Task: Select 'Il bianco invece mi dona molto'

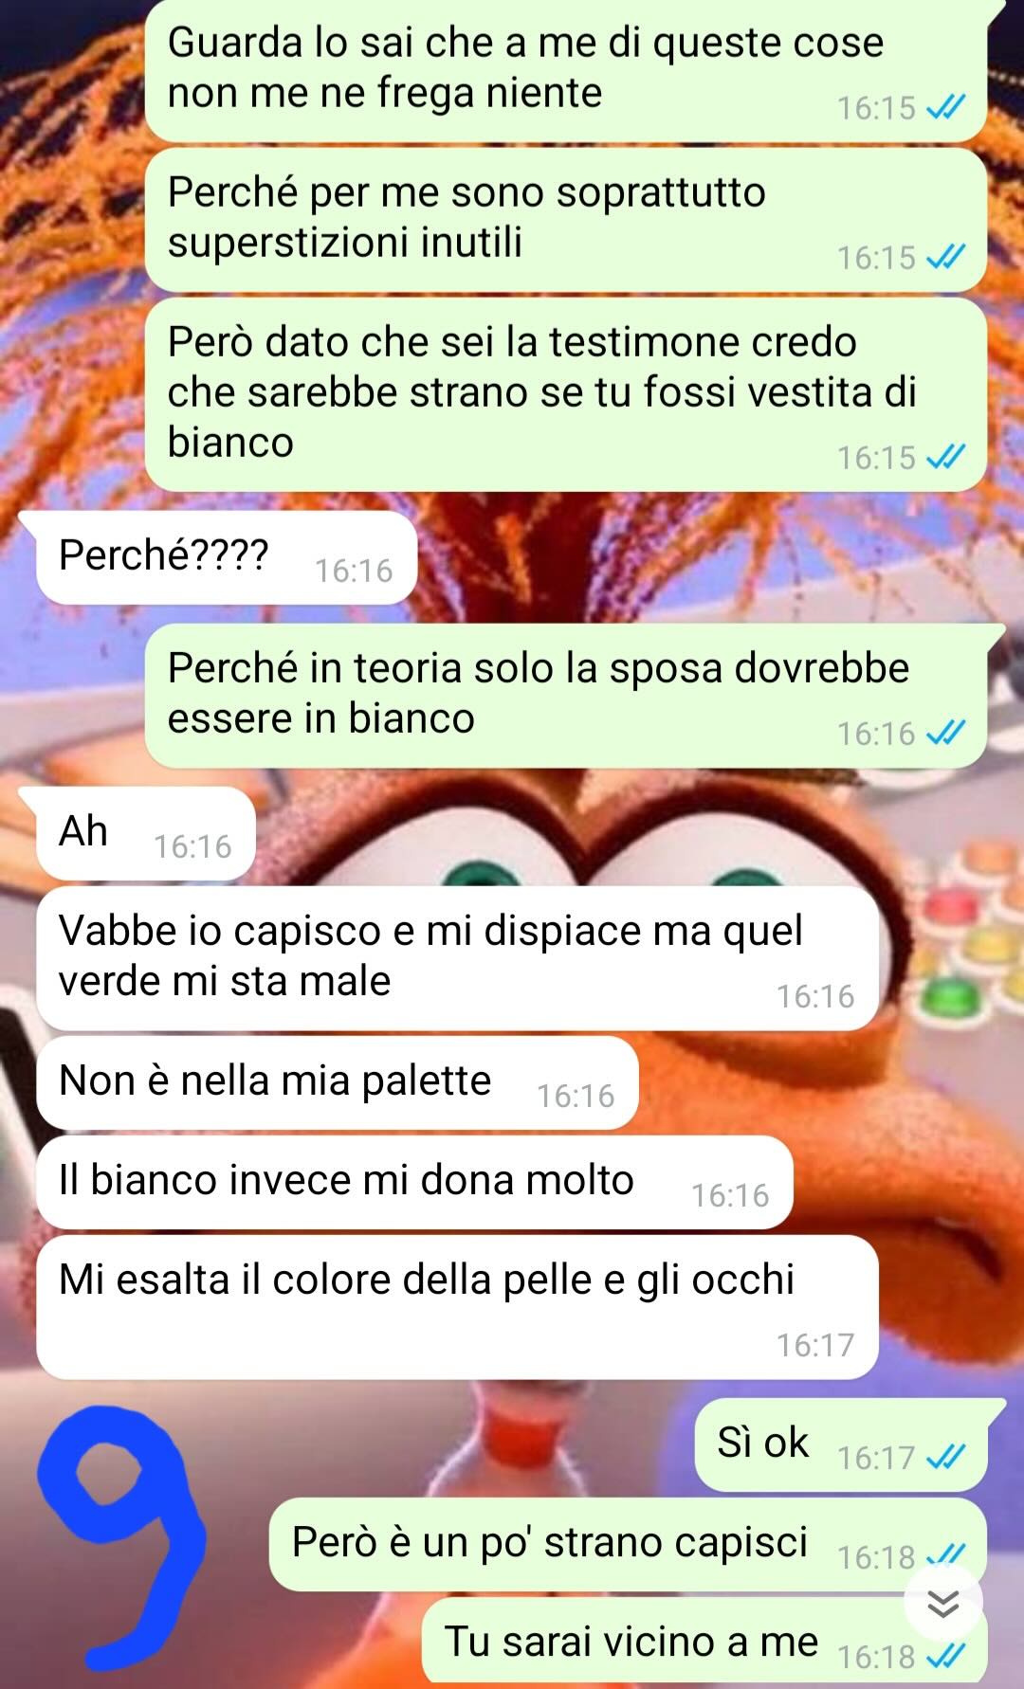Action: tap(414, 1182)
